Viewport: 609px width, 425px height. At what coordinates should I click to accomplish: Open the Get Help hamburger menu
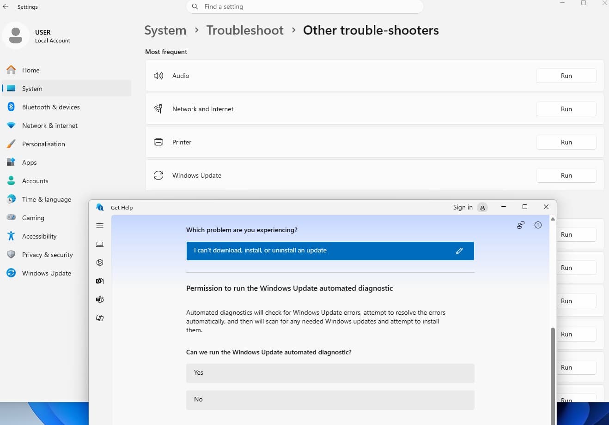pyautogui.click(x=100, y=226)
